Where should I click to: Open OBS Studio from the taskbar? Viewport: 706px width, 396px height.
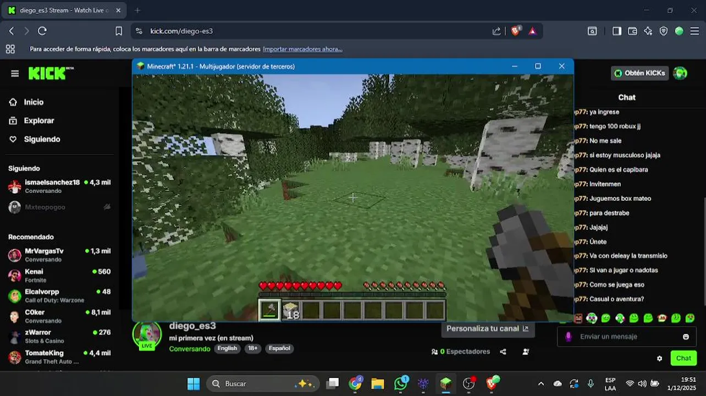tap(468, 384)
